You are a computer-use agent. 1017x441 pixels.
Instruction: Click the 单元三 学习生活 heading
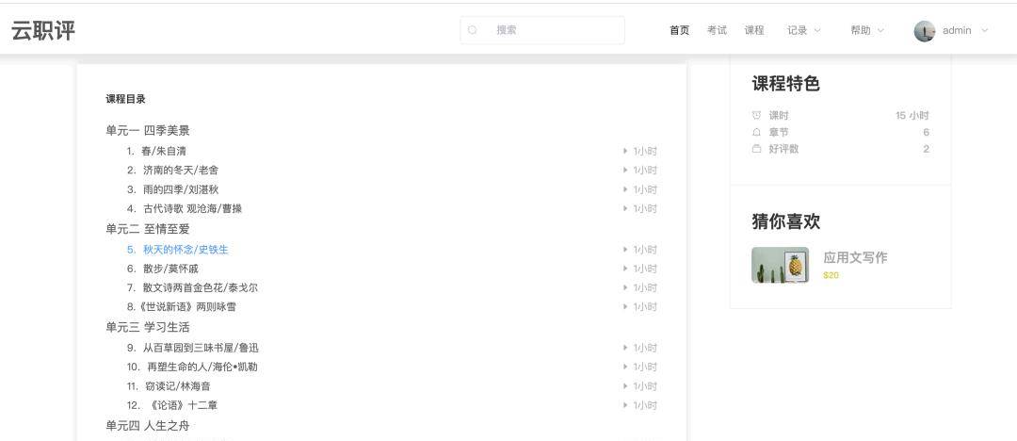[x=148, y=327]
